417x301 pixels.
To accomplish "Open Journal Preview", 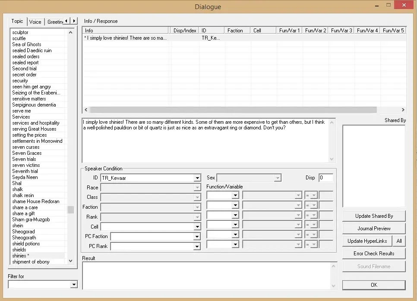I will [x=374, y=229].
